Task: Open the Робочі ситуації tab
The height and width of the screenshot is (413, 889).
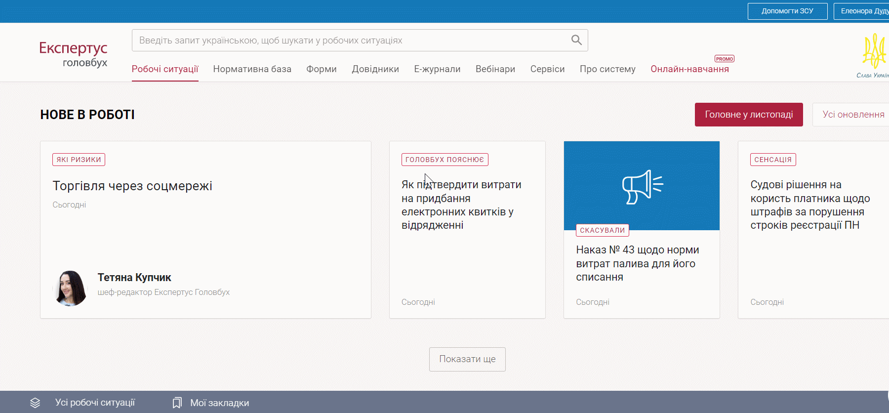Action: (x=165, y=69)
